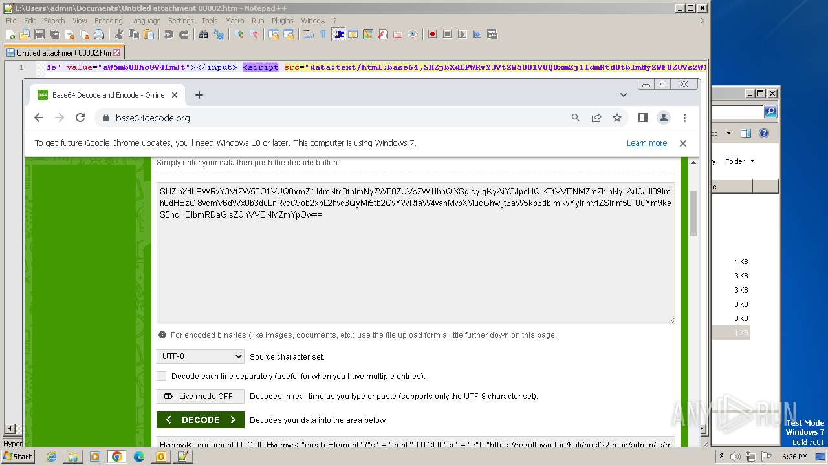The image size is (828, 465).
Task: Click the Open file icon in Notepad++
Action: (x=25, y=34)
